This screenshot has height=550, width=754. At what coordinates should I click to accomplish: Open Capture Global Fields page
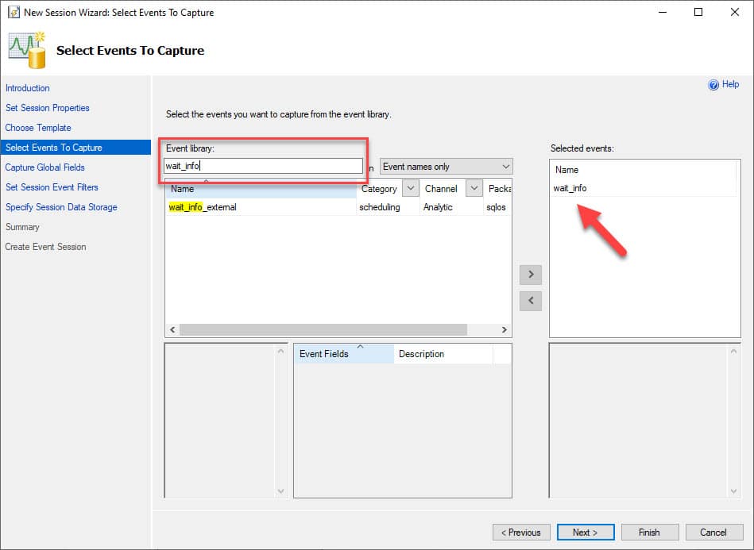point(44,167)
